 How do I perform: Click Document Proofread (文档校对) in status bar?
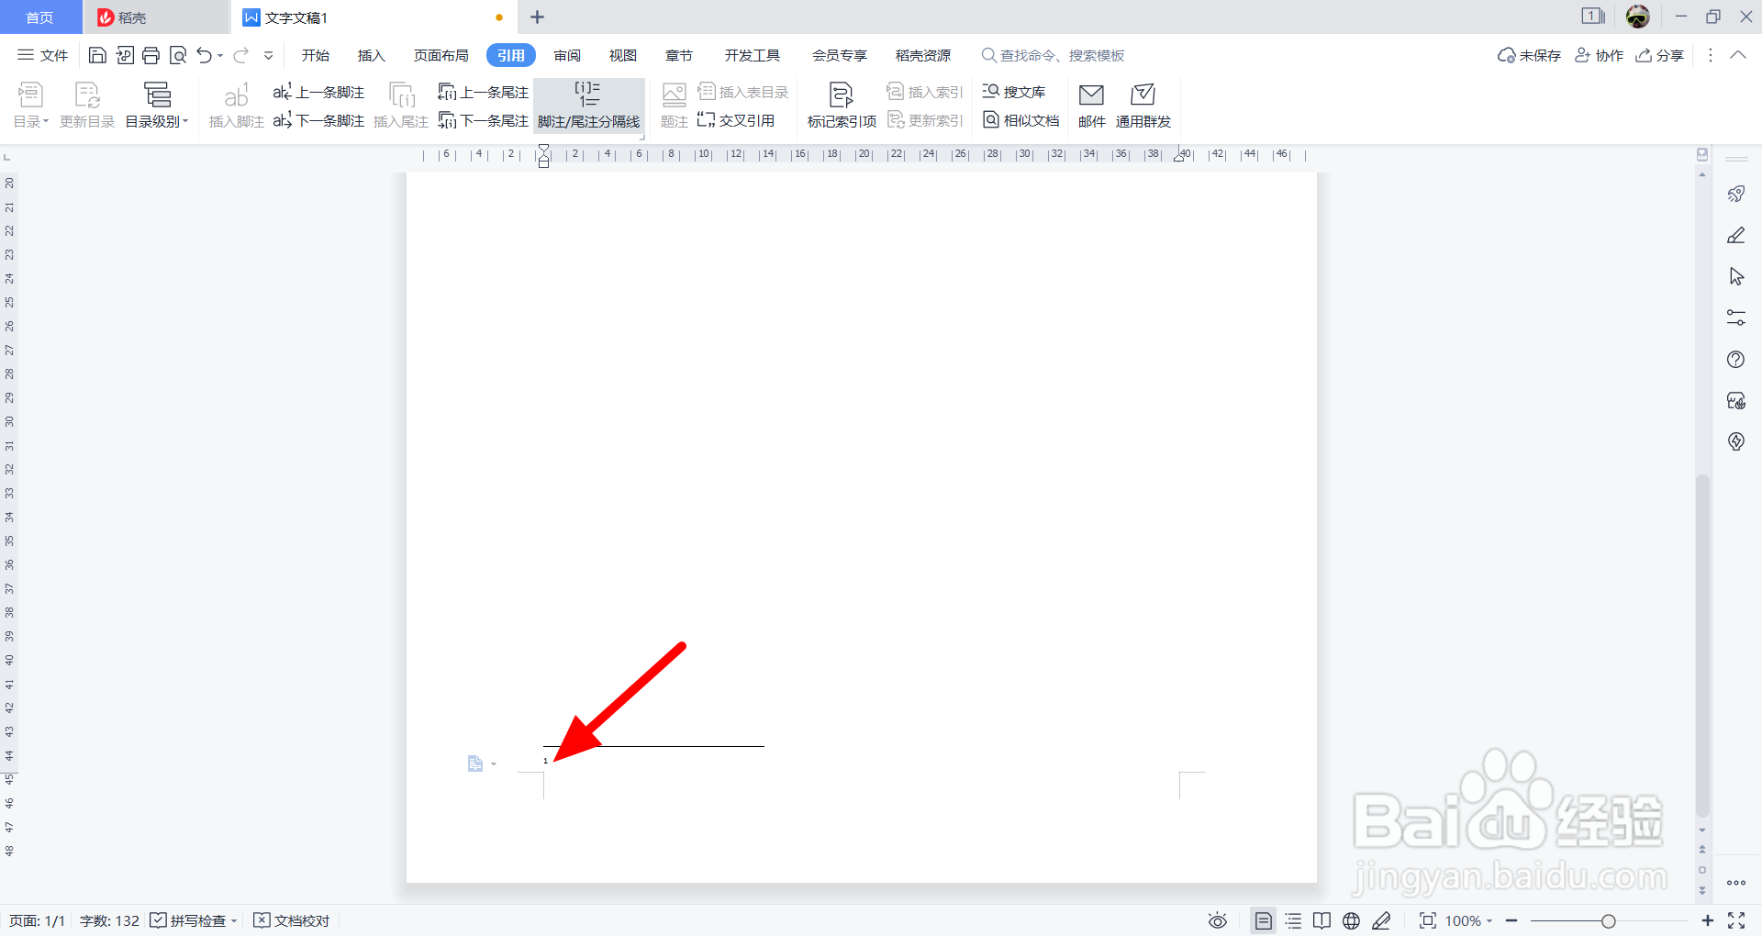[x=291, y=920]
